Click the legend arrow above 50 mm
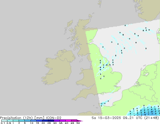 [80, 121]
